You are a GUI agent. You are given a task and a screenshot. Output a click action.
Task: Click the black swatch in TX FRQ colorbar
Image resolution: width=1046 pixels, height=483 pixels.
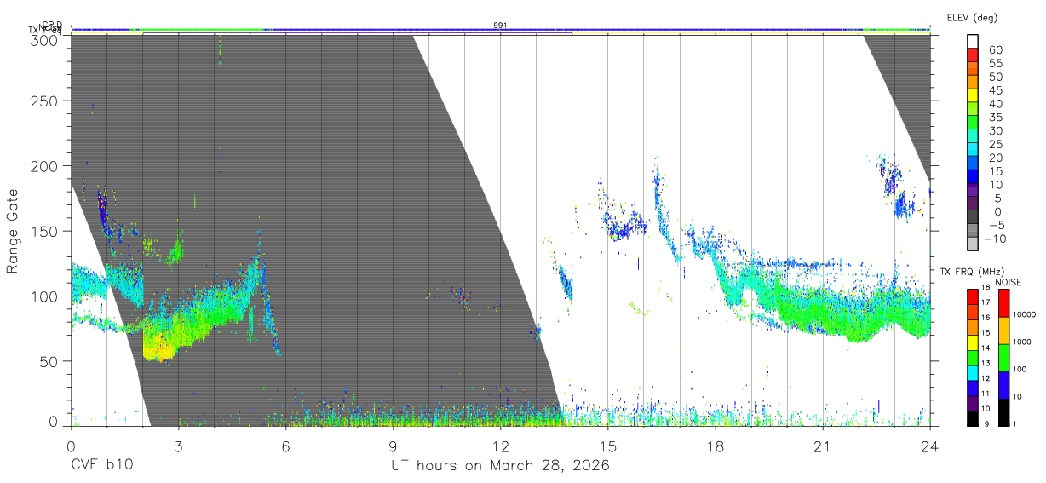pos(973,418)
